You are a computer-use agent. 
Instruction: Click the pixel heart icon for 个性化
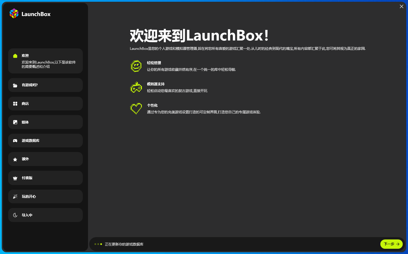point(136,108)
